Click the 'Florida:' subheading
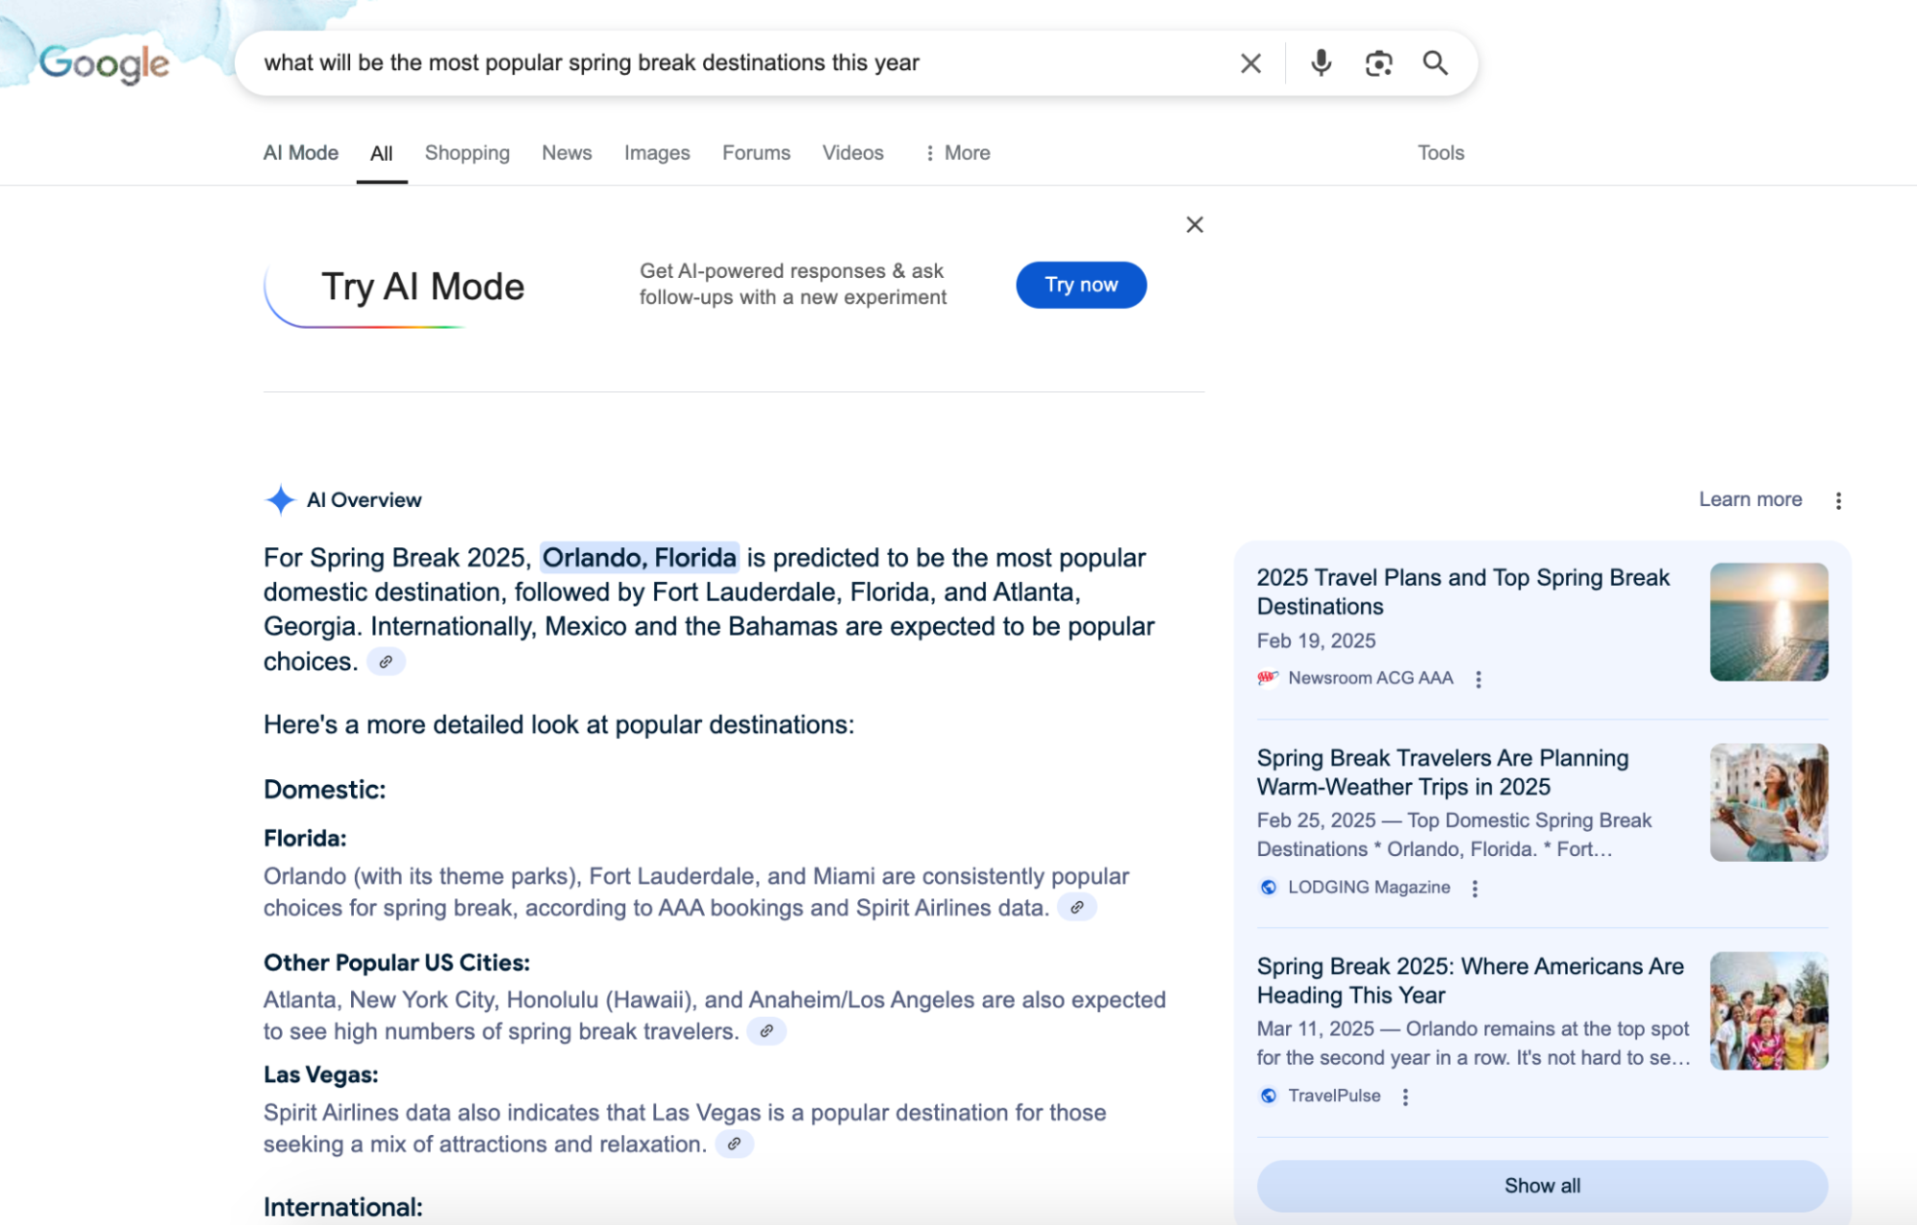The width and height of the screenshot is (1917, 1225). [305, 839]
